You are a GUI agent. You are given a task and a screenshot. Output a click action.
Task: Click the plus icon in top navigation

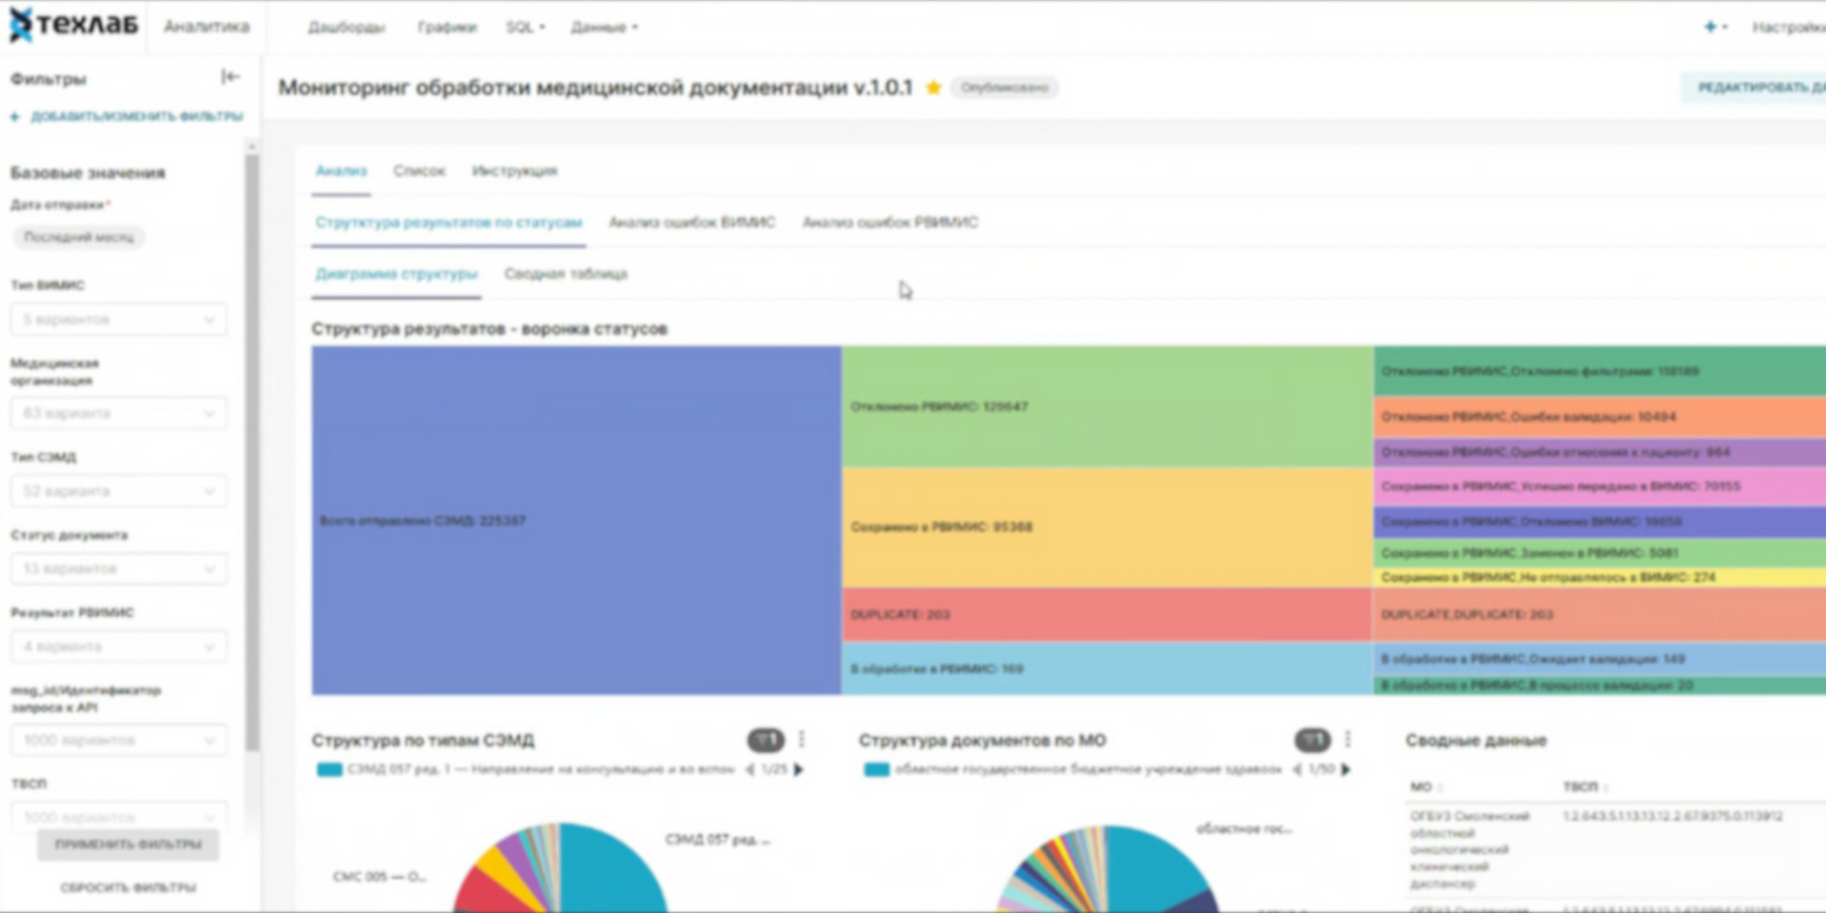(x=1711, y=27)
